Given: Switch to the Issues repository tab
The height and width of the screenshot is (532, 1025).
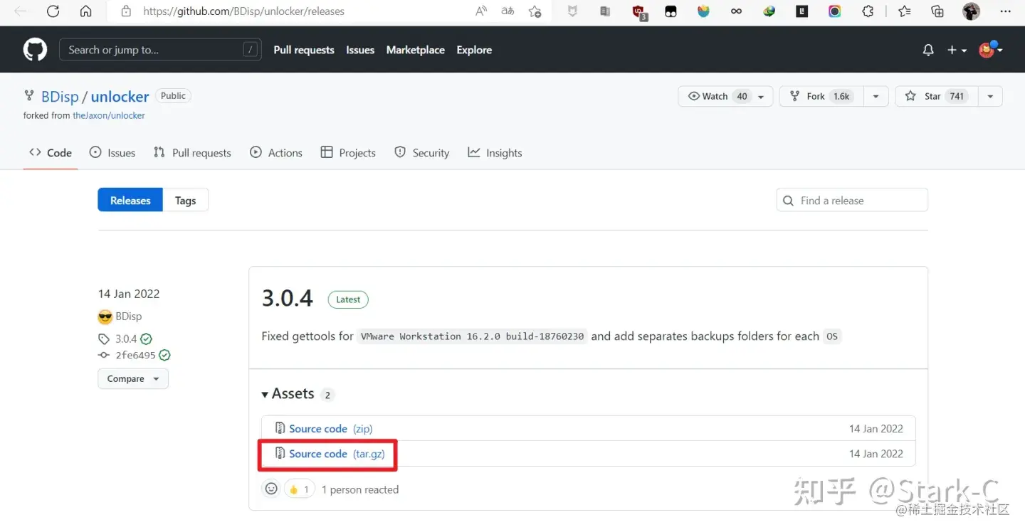Looking at the screenshot, I should click(112, 153).
